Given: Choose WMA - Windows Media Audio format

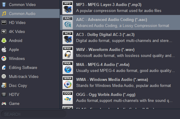Looking at the screenshot, I should 120,82.
